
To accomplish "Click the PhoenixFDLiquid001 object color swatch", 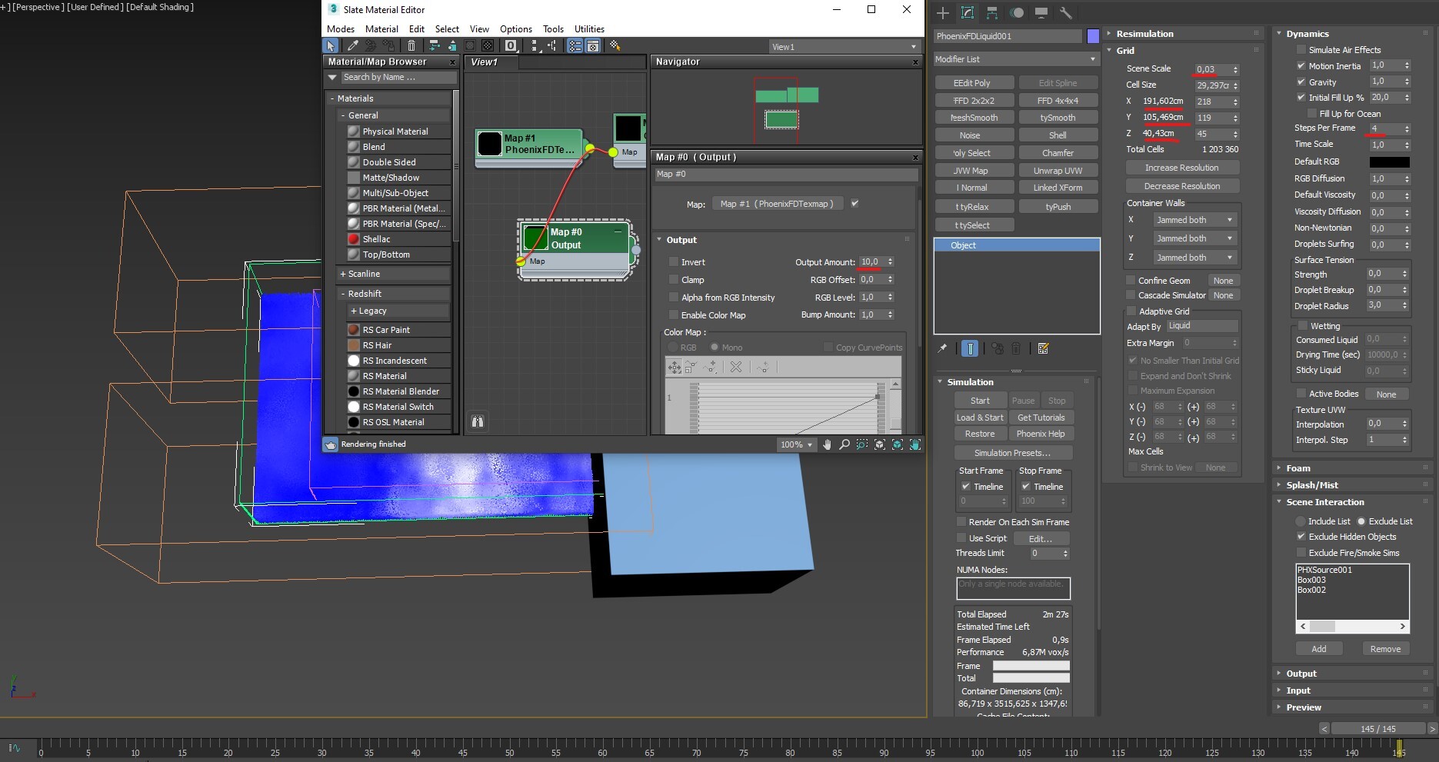I will click(x=1093, y=36).
